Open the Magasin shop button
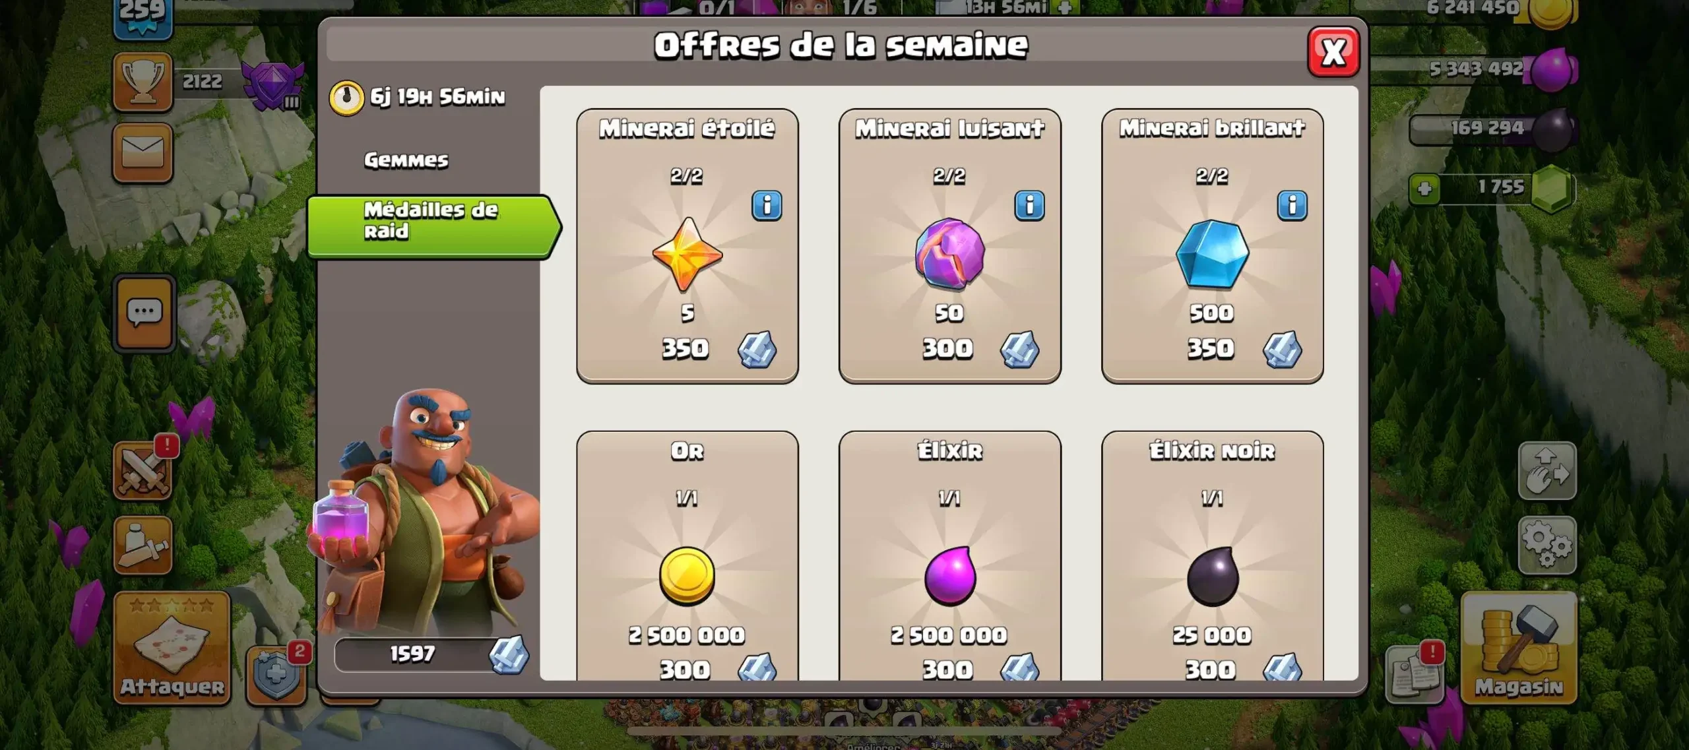The width and height of the screenshot is (1689, 750). pos(1519,647)
